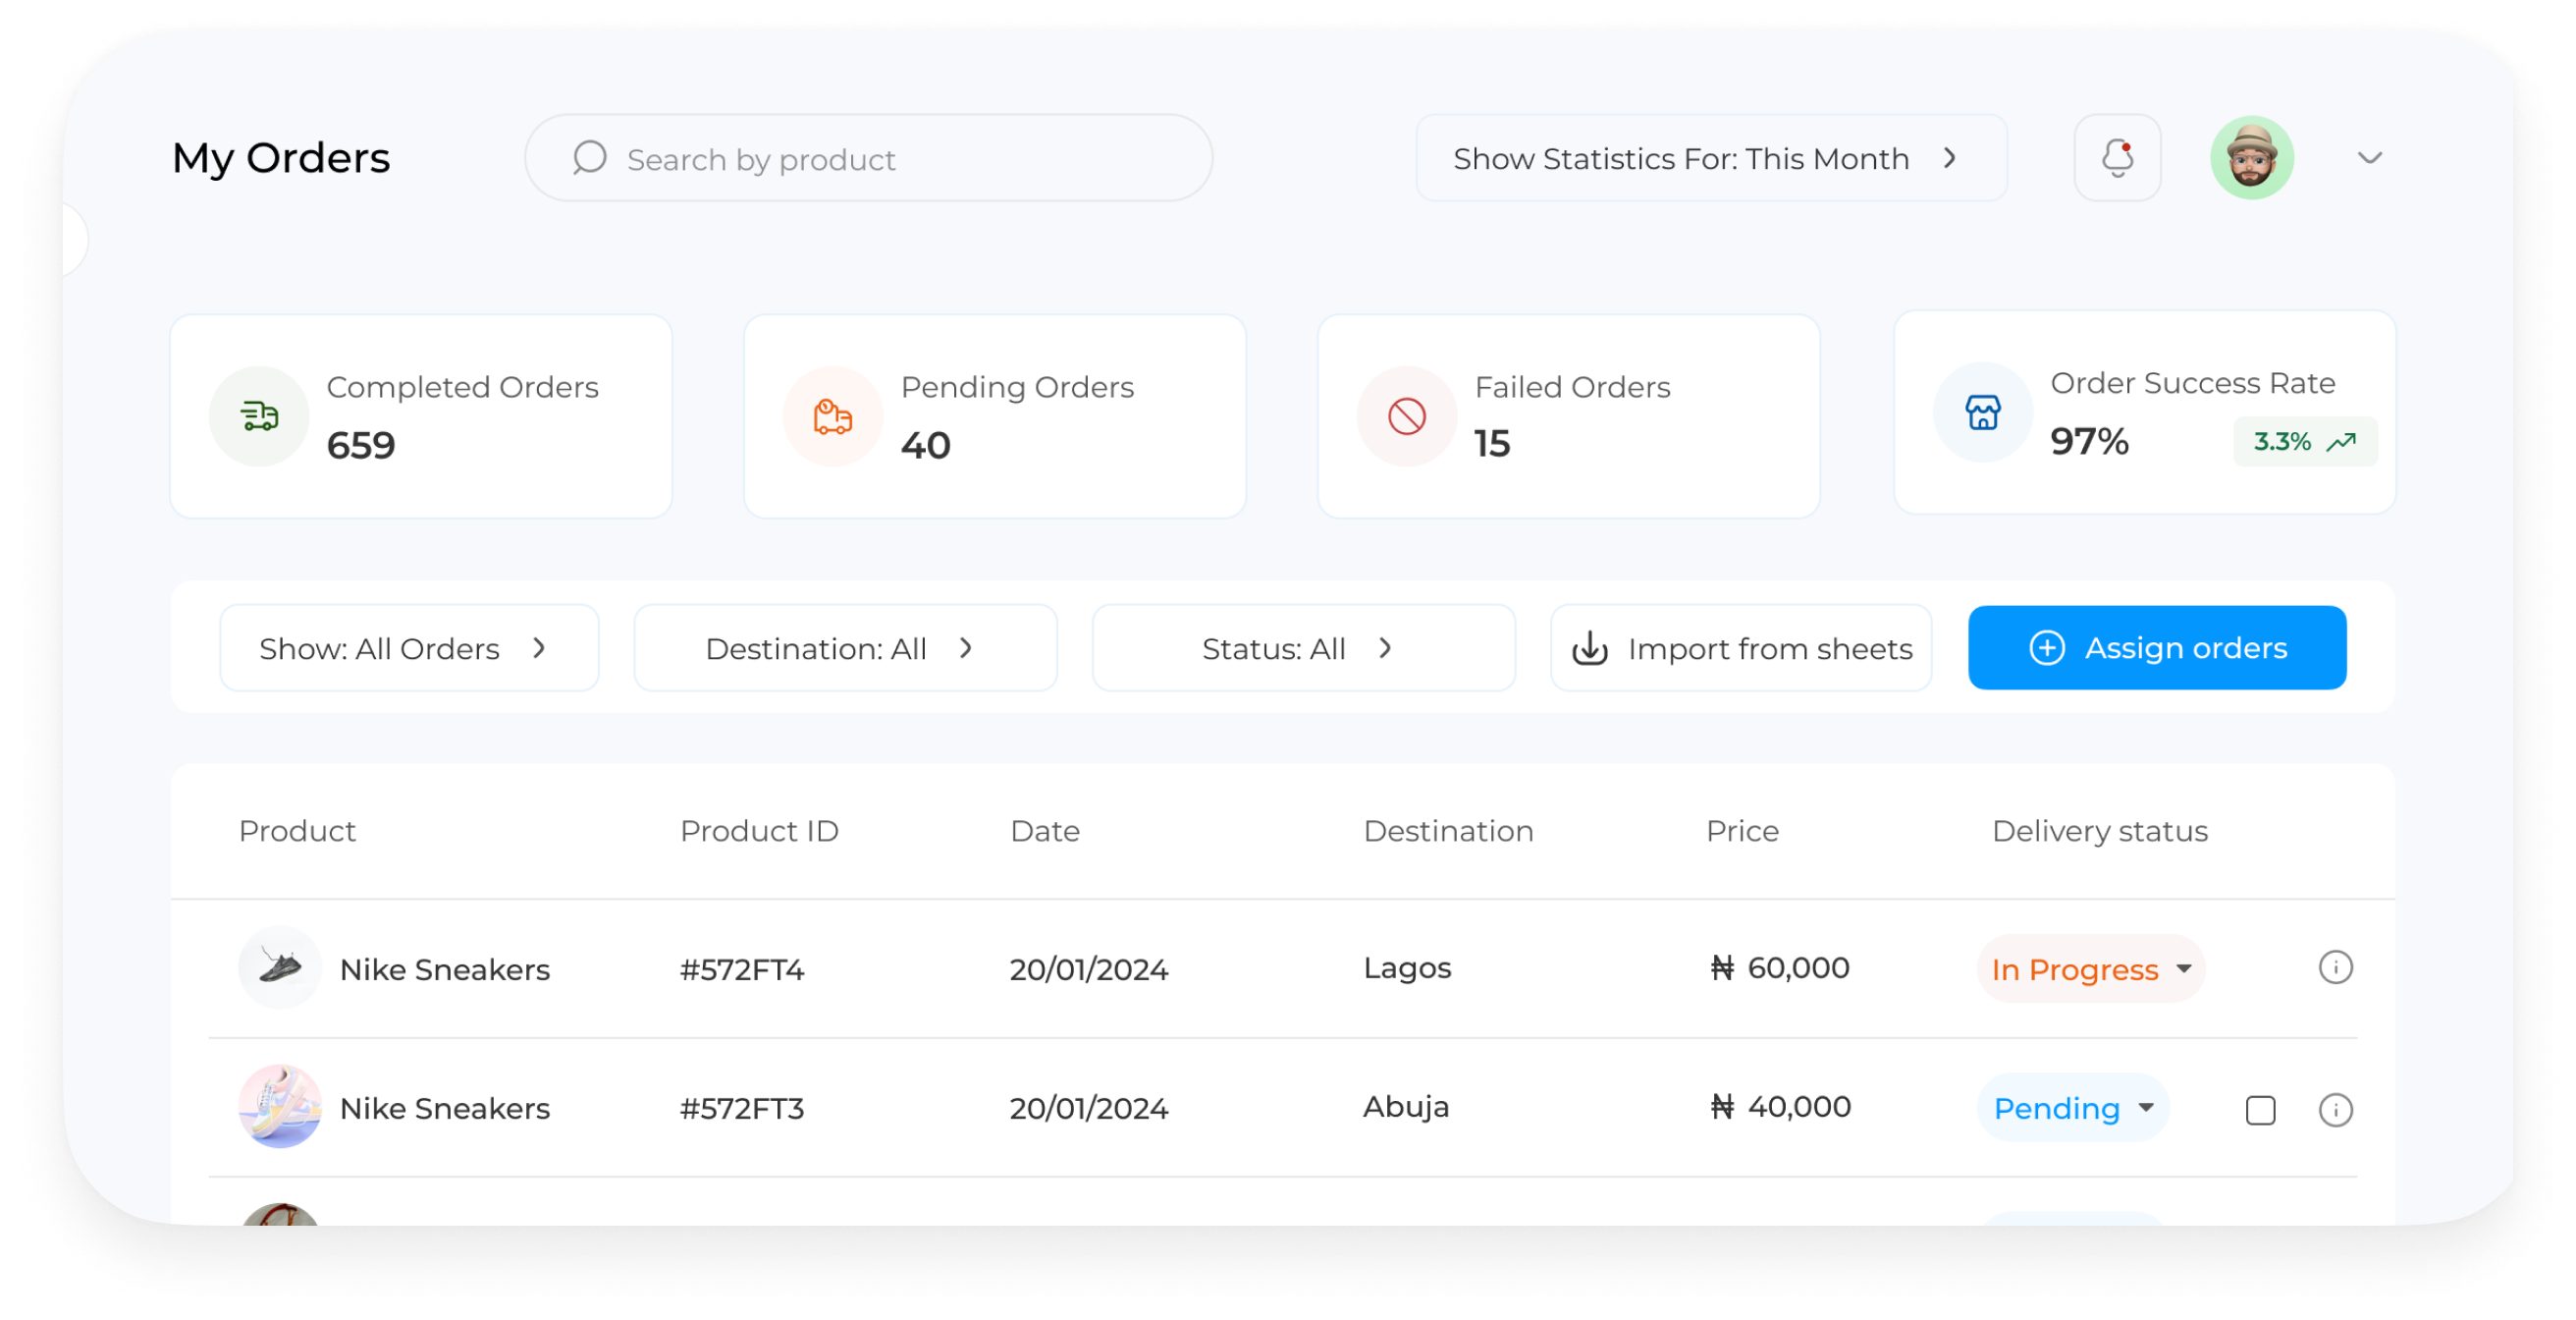Screen dimensions: 2576x1320
Task: Sort by the Delivery status column header
Action: coord(2099,831)
